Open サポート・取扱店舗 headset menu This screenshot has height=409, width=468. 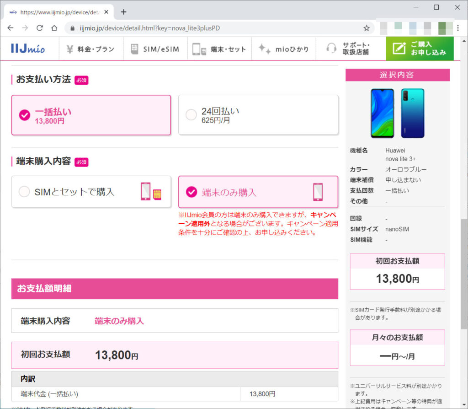[x=349, y=48]
